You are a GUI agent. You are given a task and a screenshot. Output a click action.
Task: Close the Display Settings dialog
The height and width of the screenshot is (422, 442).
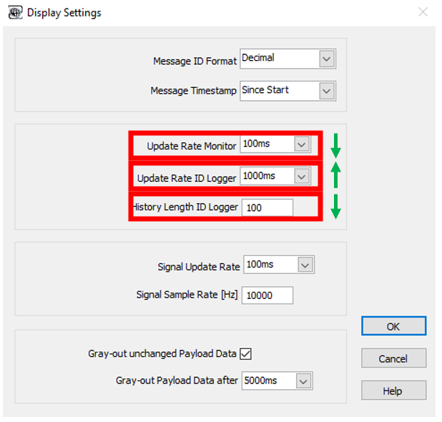pyautogui.click(x=423, y=12)
